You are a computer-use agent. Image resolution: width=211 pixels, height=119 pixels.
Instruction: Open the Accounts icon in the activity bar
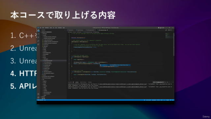pyautogui.click(x=38, y=94)
